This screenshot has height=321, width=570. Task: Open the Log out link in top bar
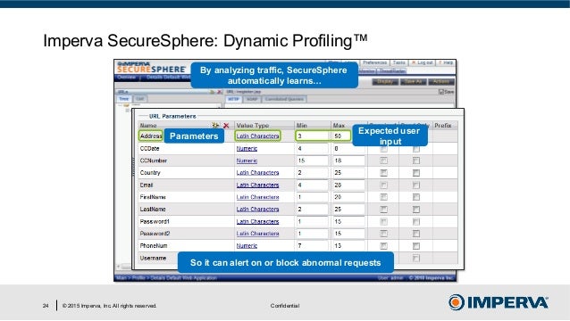tap(422, 62)
